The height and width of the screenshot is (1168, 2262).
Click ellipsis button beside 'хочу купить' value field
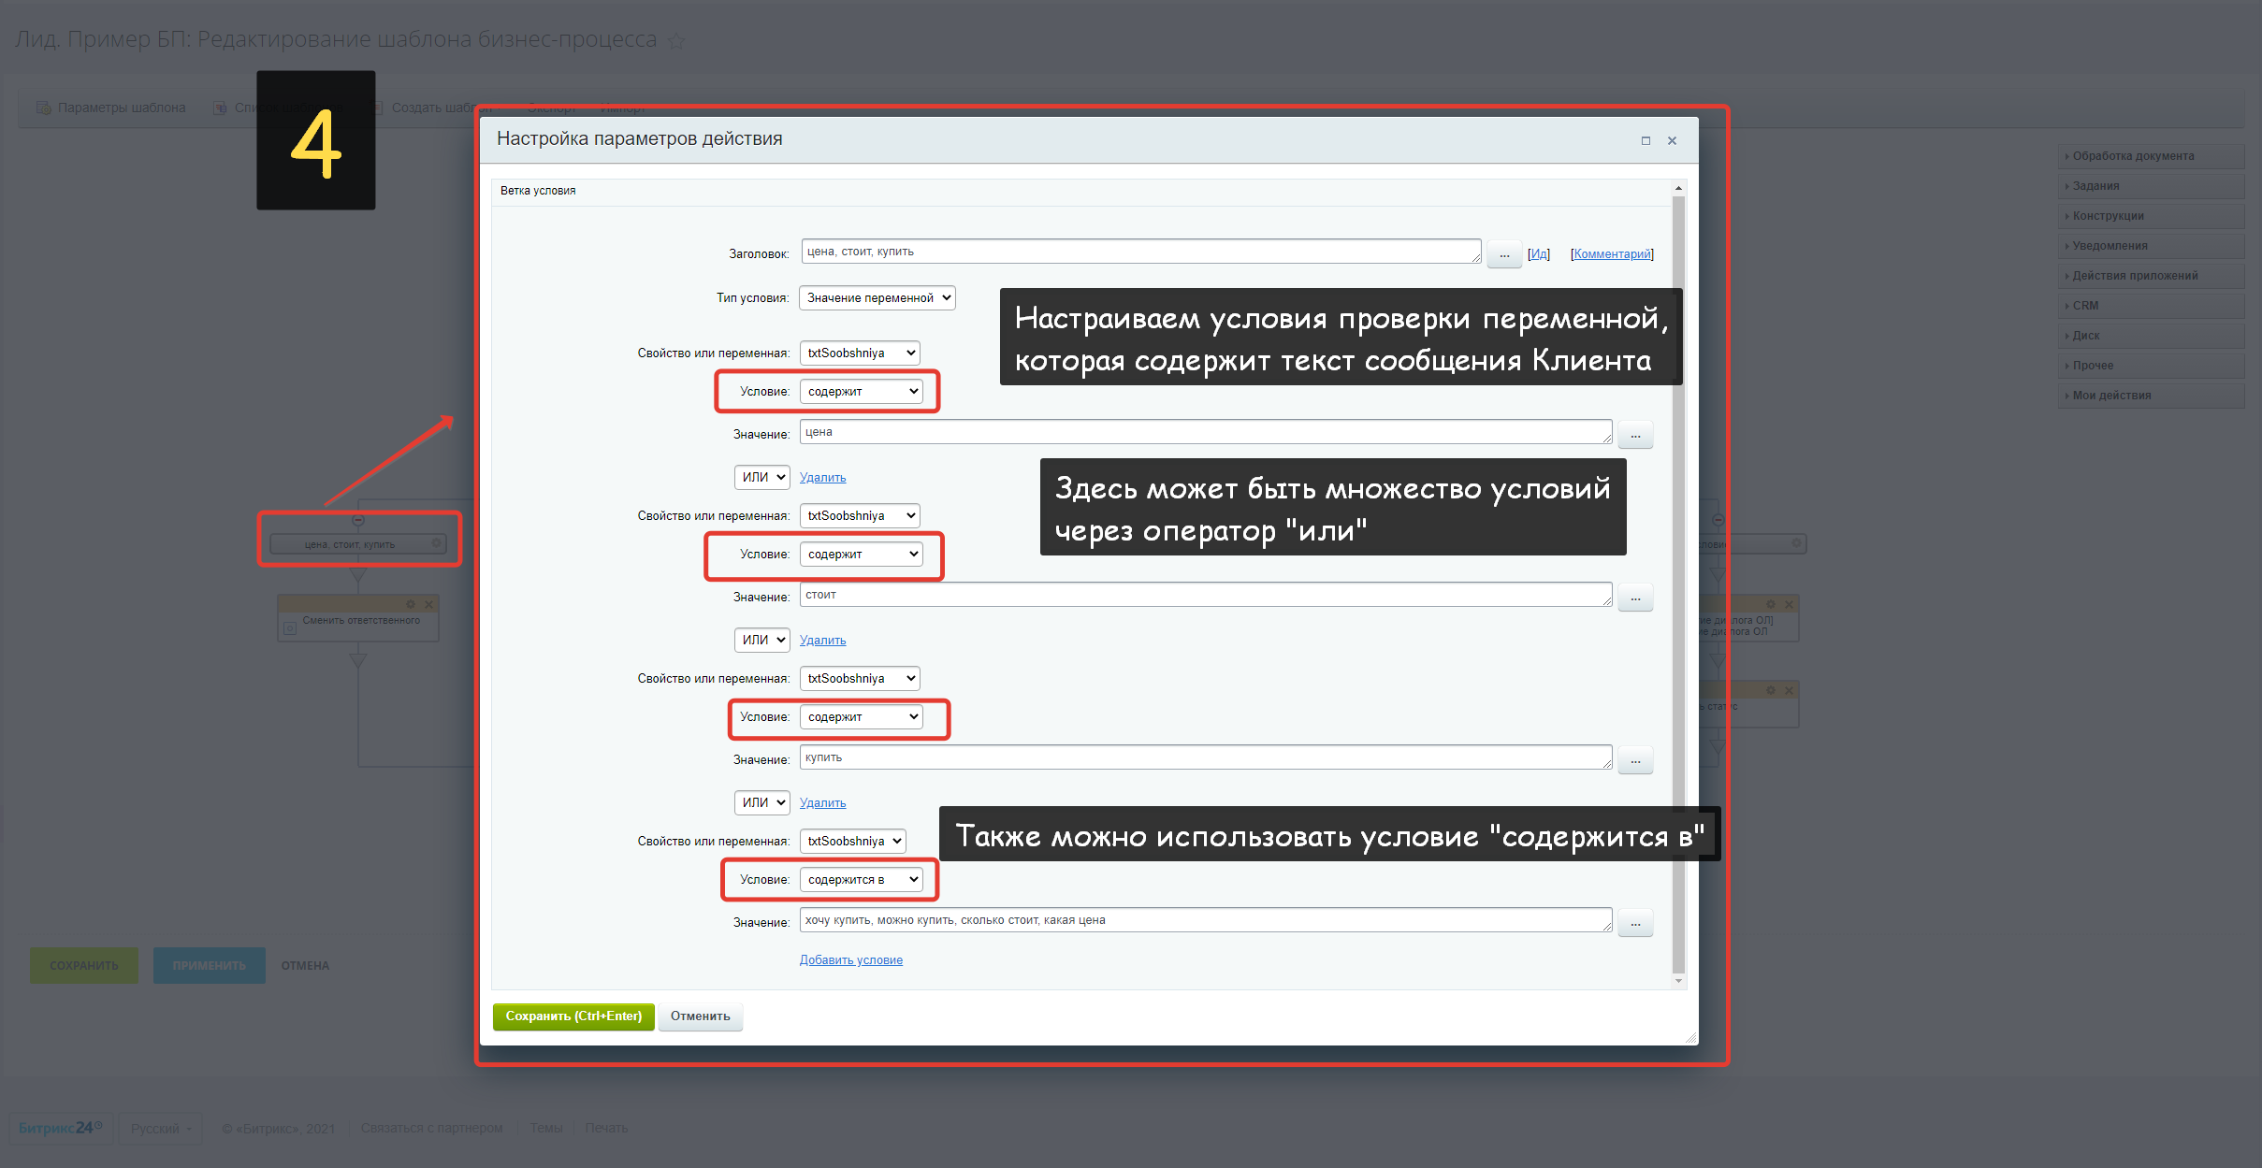tap(1634, 924)
